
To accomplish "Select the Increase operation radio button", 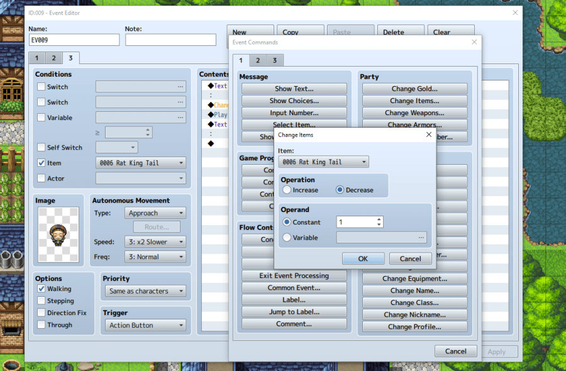I will [287, 190].
